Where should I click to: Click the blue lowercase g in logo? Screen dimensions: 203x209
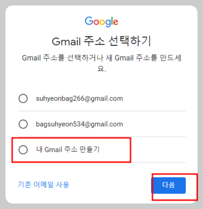108,23
